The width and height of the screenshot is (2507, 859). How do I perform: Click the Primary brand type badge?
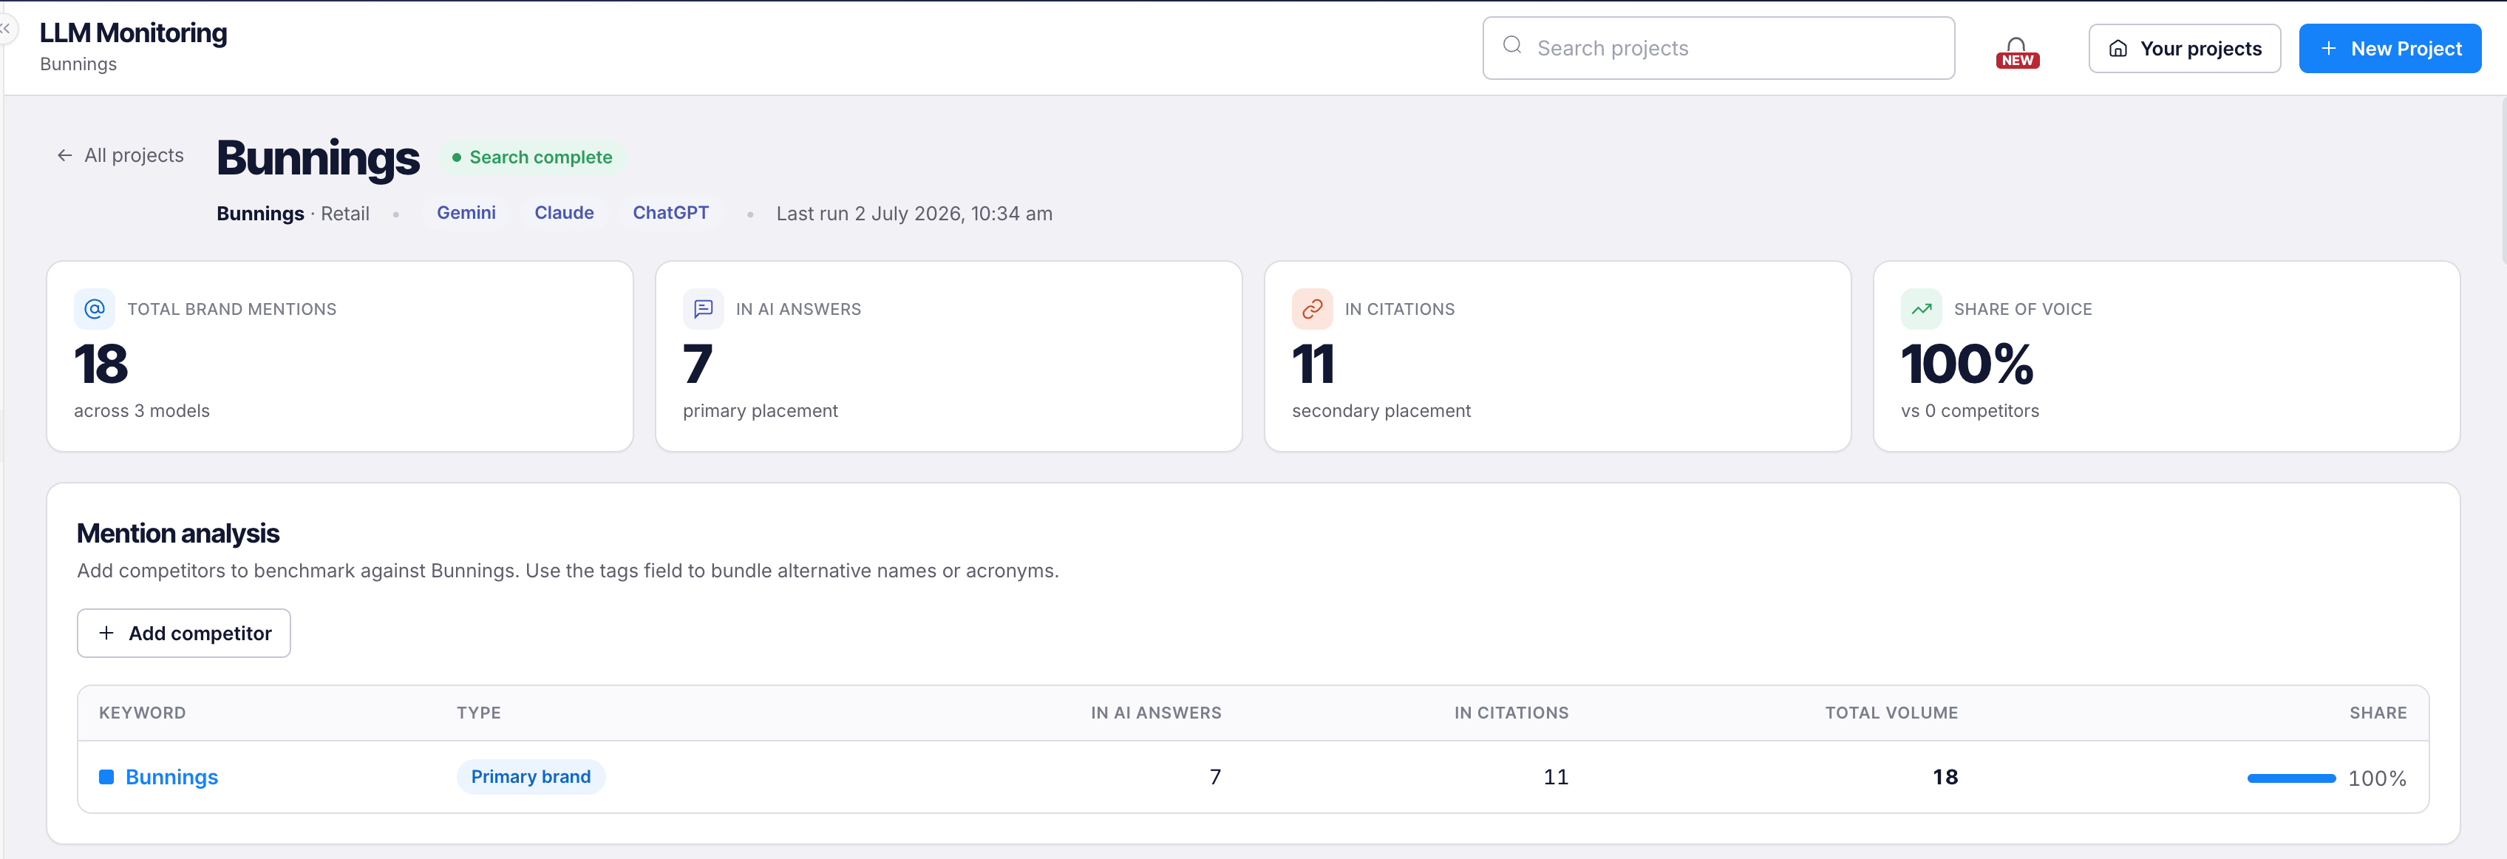pyautogui.click(x=531, y=777)
